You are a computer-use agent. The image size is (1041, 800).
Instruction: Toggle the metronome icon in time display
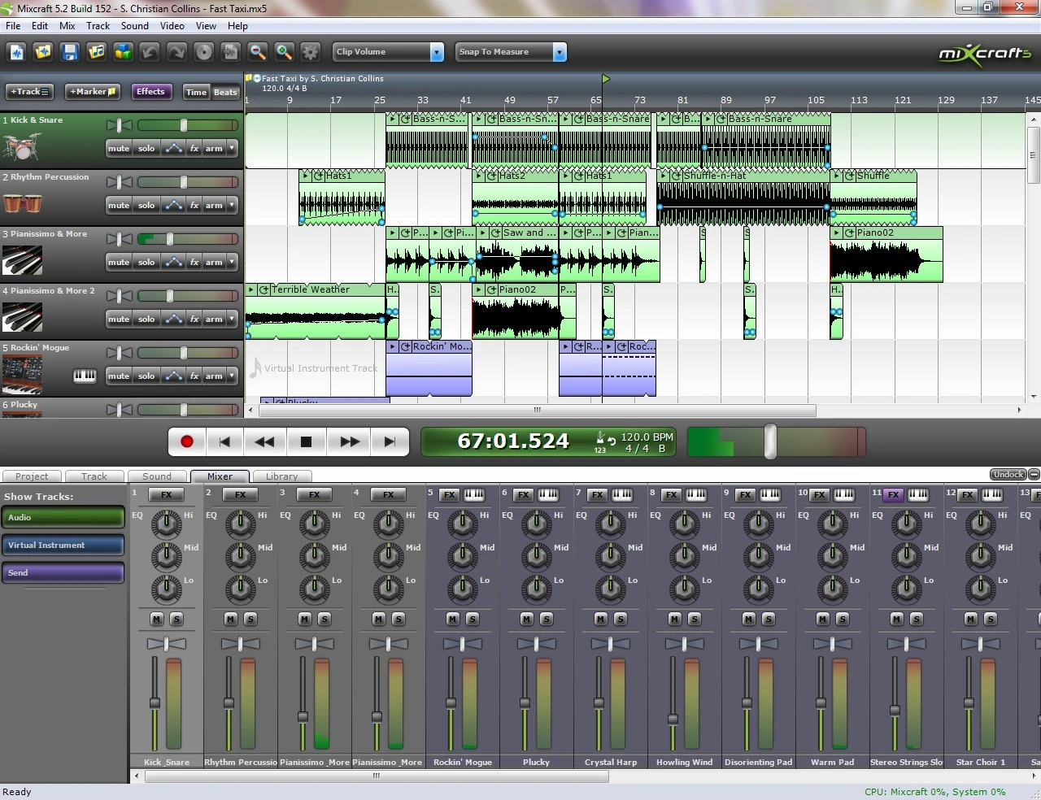pyautogui.click(x=600, y=437)
